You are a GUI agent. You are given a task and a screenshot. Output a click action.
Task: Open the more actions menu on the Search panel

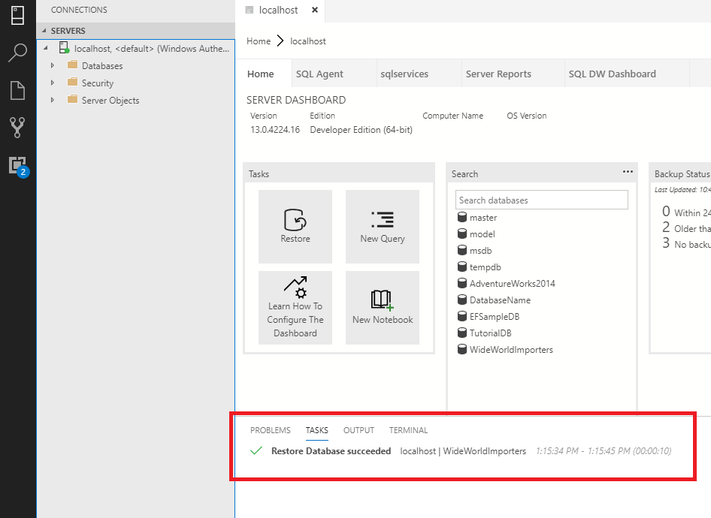(628, 173)
